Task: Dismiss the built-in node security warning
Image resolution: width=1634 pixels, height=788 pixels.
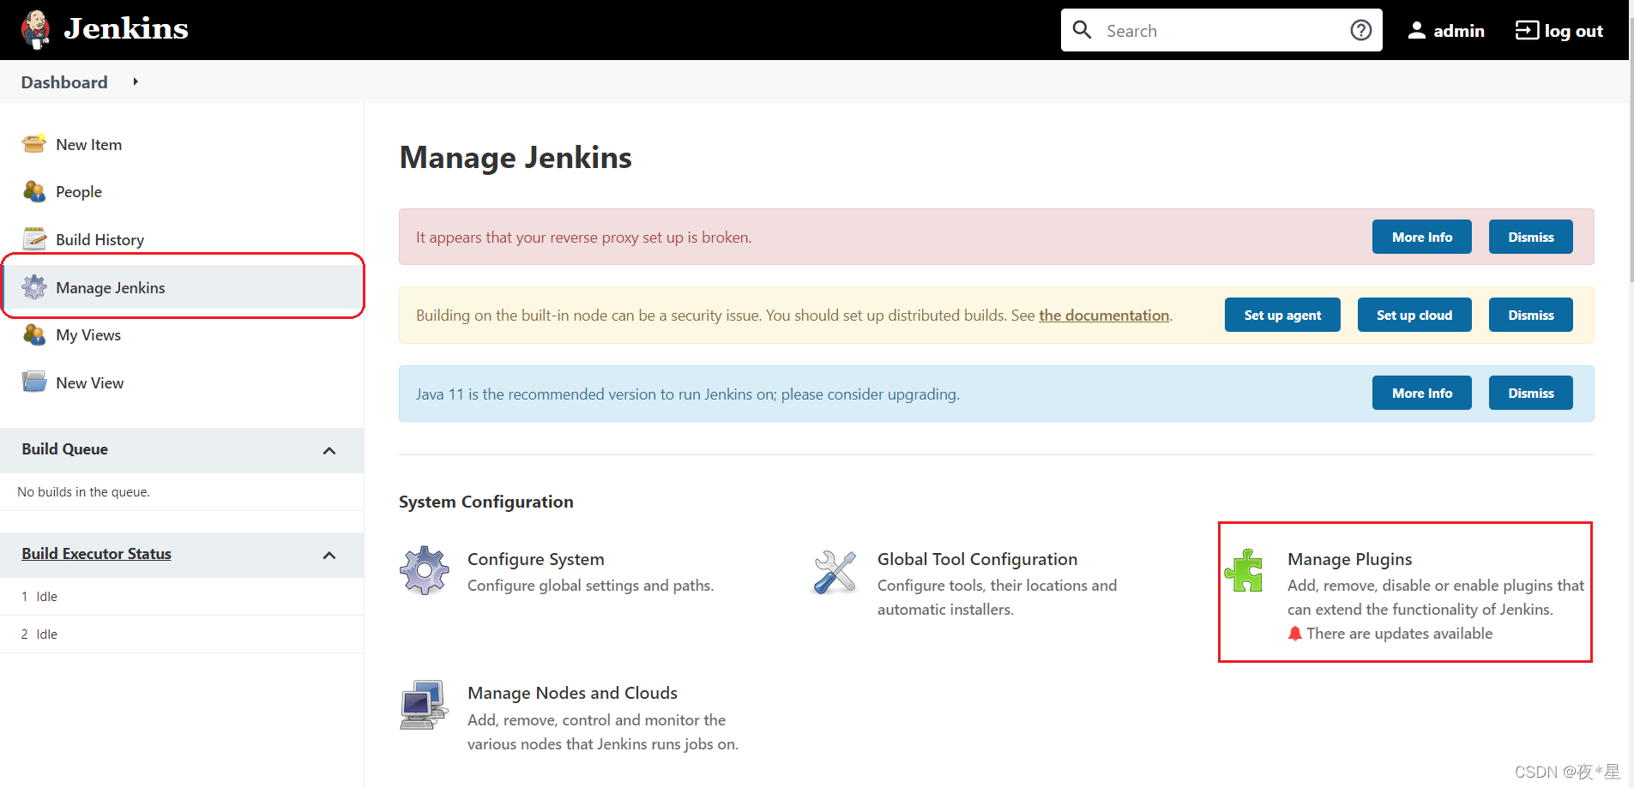Action: (x=1530, y=315)
